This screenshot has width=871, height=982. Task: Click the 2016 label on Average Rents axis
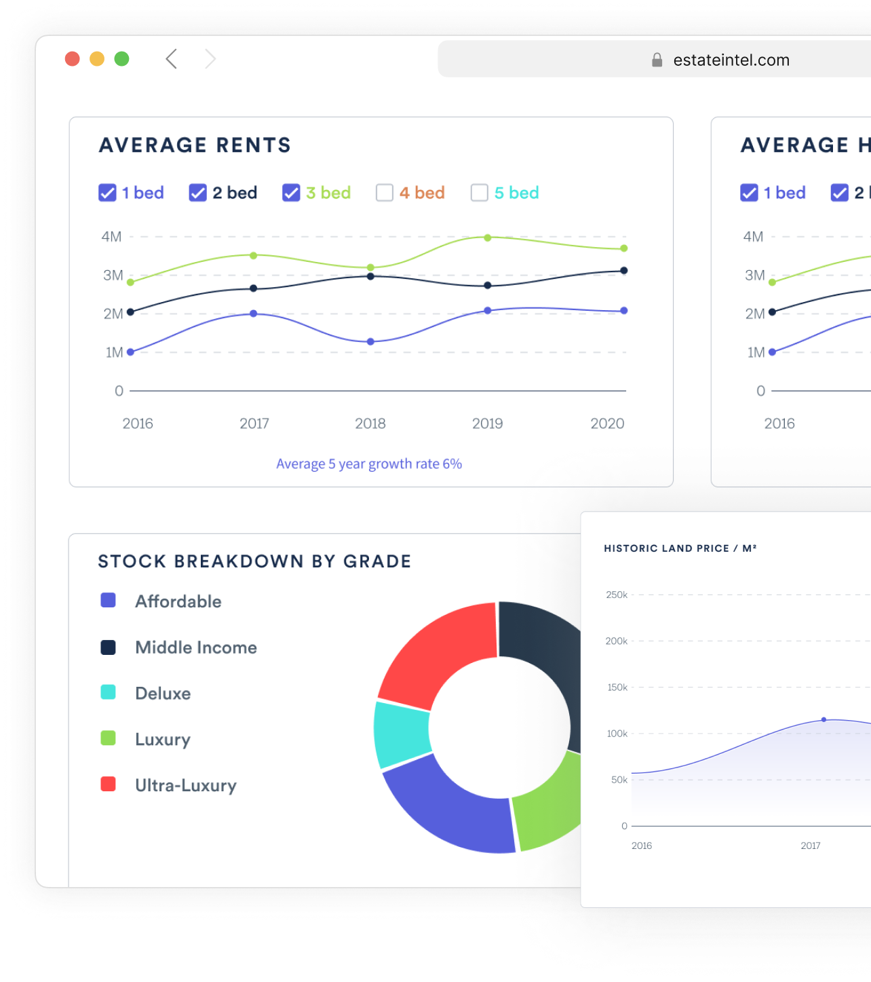(138, 423)
